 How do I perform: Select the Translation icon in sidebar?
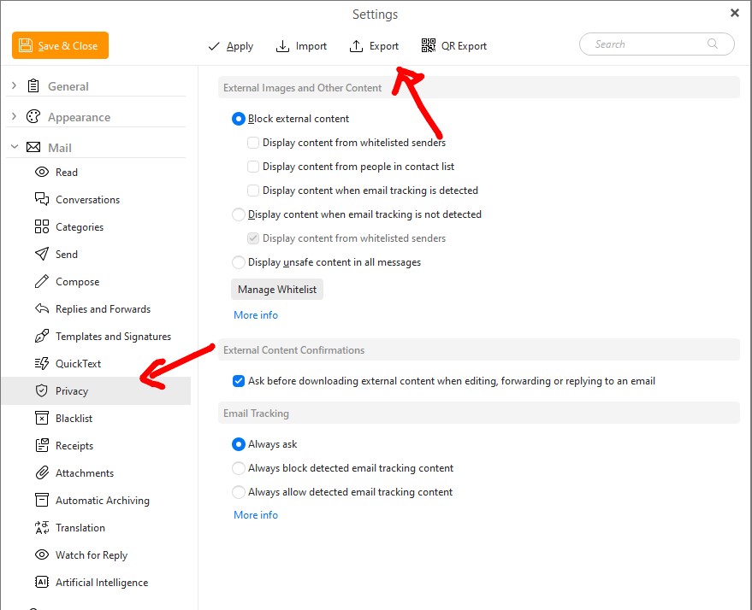41,528
